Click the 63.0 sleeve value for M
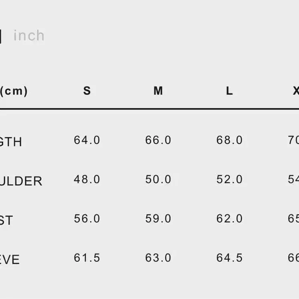Viewport: 299px width, 299px height. (x=158, y=258)
